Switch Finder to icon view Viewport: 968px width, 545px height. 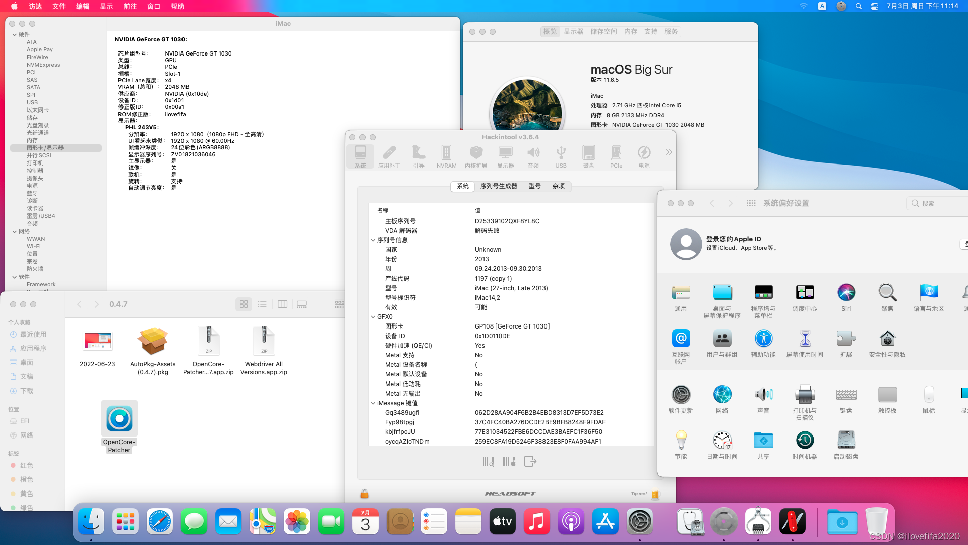(244, 304)
